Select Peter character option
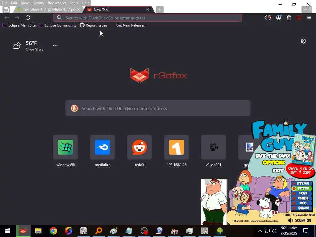This screenshot has height=237, width=316. coord(301,189)
